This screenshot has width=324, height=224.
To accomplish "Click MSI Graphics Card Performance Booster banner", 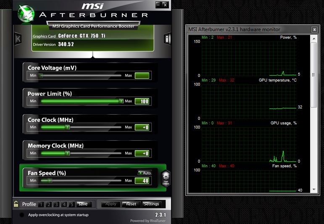I will coord(93,26).
